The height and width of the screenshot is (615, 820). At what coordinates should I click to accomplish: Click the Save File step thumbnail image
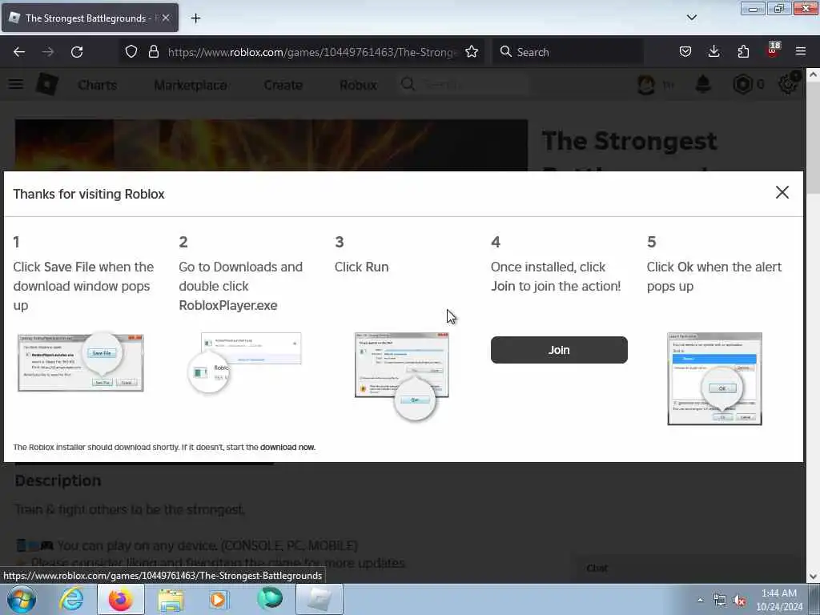pyautogui.click(x=81, y=362)
